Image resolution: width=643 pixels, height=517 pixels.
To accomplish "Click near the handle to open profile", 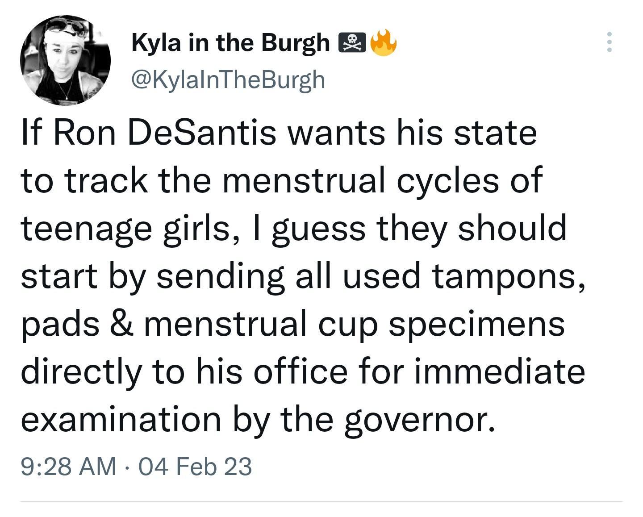I will pyautogui.click(x=229, y=79).
